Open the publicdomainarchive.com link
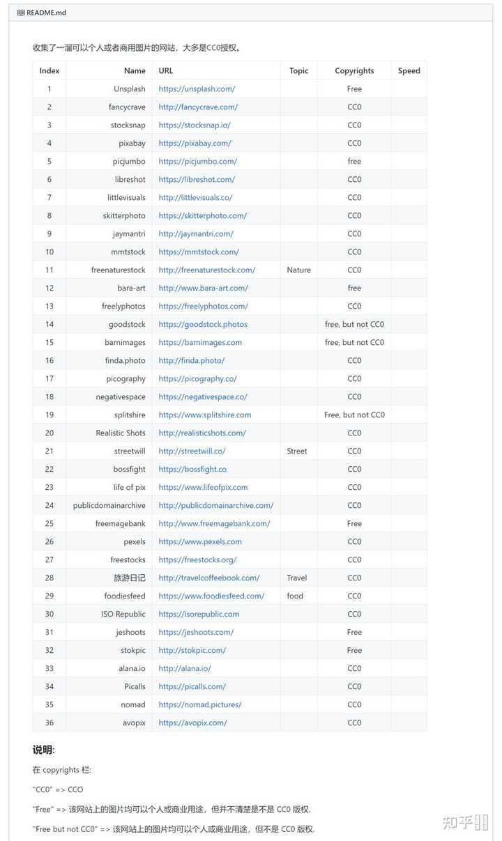The height and width of the screenshot is (841, 502). [215, 506]
